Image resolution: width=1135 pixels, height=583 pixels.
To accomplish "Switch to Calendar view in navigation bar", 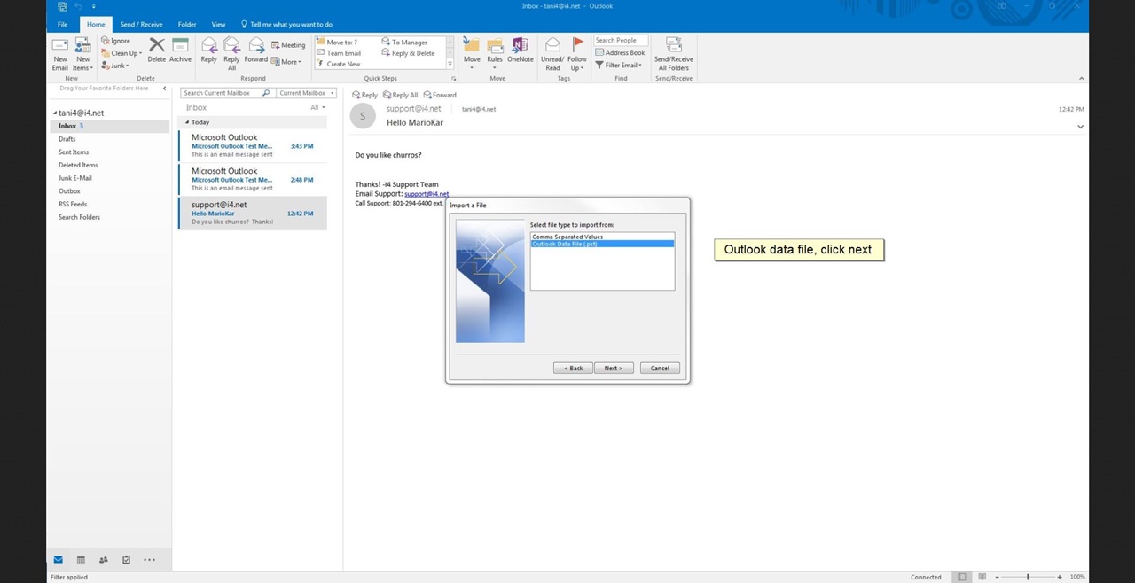I will tap(81, 560).
